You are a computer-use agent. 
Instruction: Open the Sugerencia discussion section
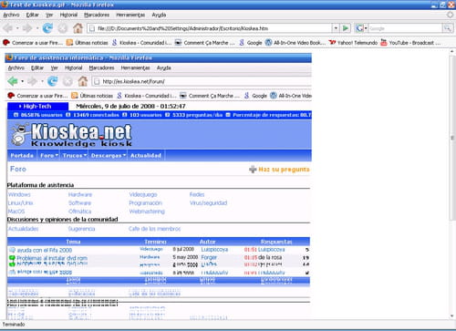81,229
